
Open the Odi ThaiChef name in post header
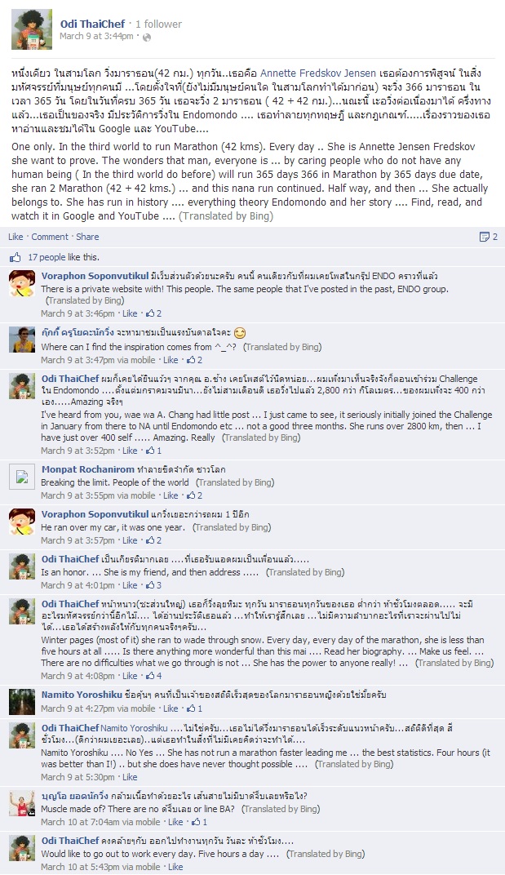[93, 24]
